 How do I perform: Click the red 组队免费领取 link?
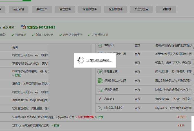[86, 117]
